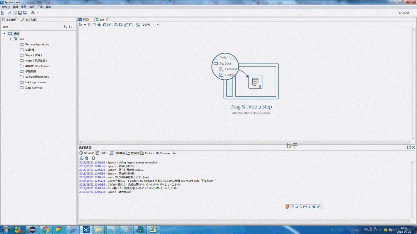The image size is (417, 234).
Task: Open the 视图 menu
Action: pyautogui.click(x=23, y=7)
